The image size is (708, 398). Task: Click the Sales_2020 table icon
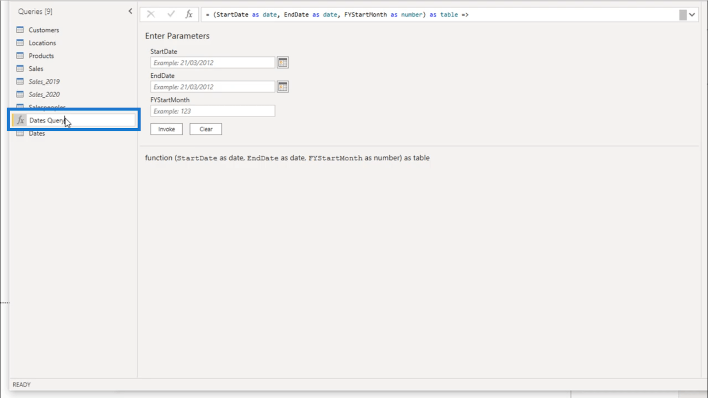tap(20, 94)
